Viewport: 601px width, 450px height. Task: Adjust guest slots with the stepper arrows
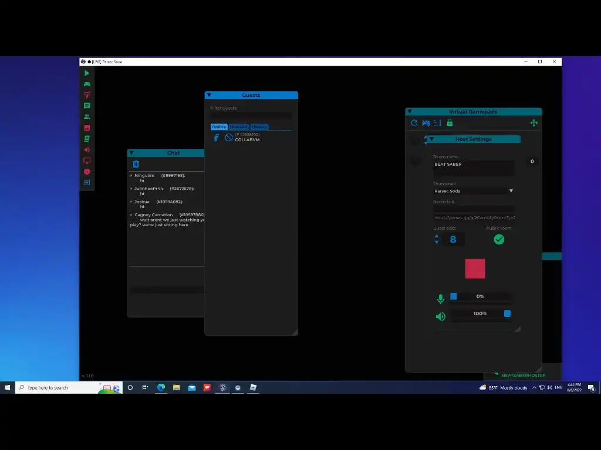(x=437, y=240)
